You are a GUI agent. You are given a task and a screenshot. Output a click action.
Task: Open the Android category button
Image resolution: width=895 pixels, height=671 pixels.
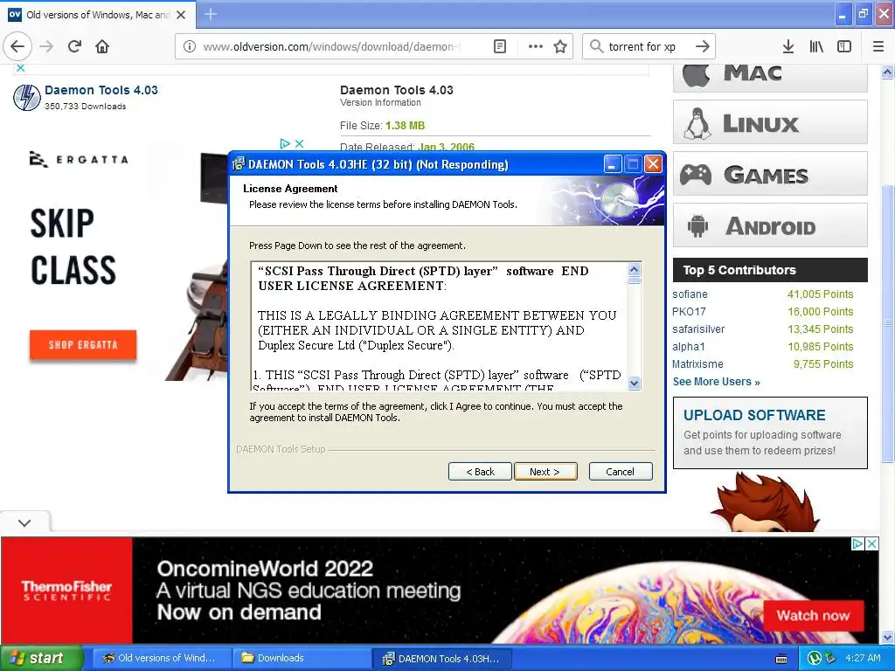770,225
